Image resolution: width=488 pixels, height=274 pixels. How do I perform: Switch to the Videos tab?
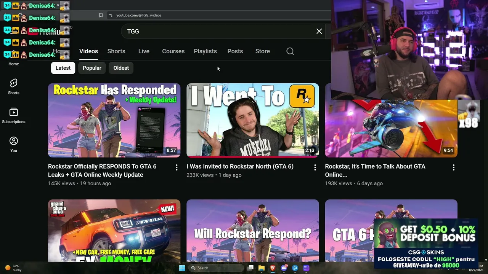88,51
